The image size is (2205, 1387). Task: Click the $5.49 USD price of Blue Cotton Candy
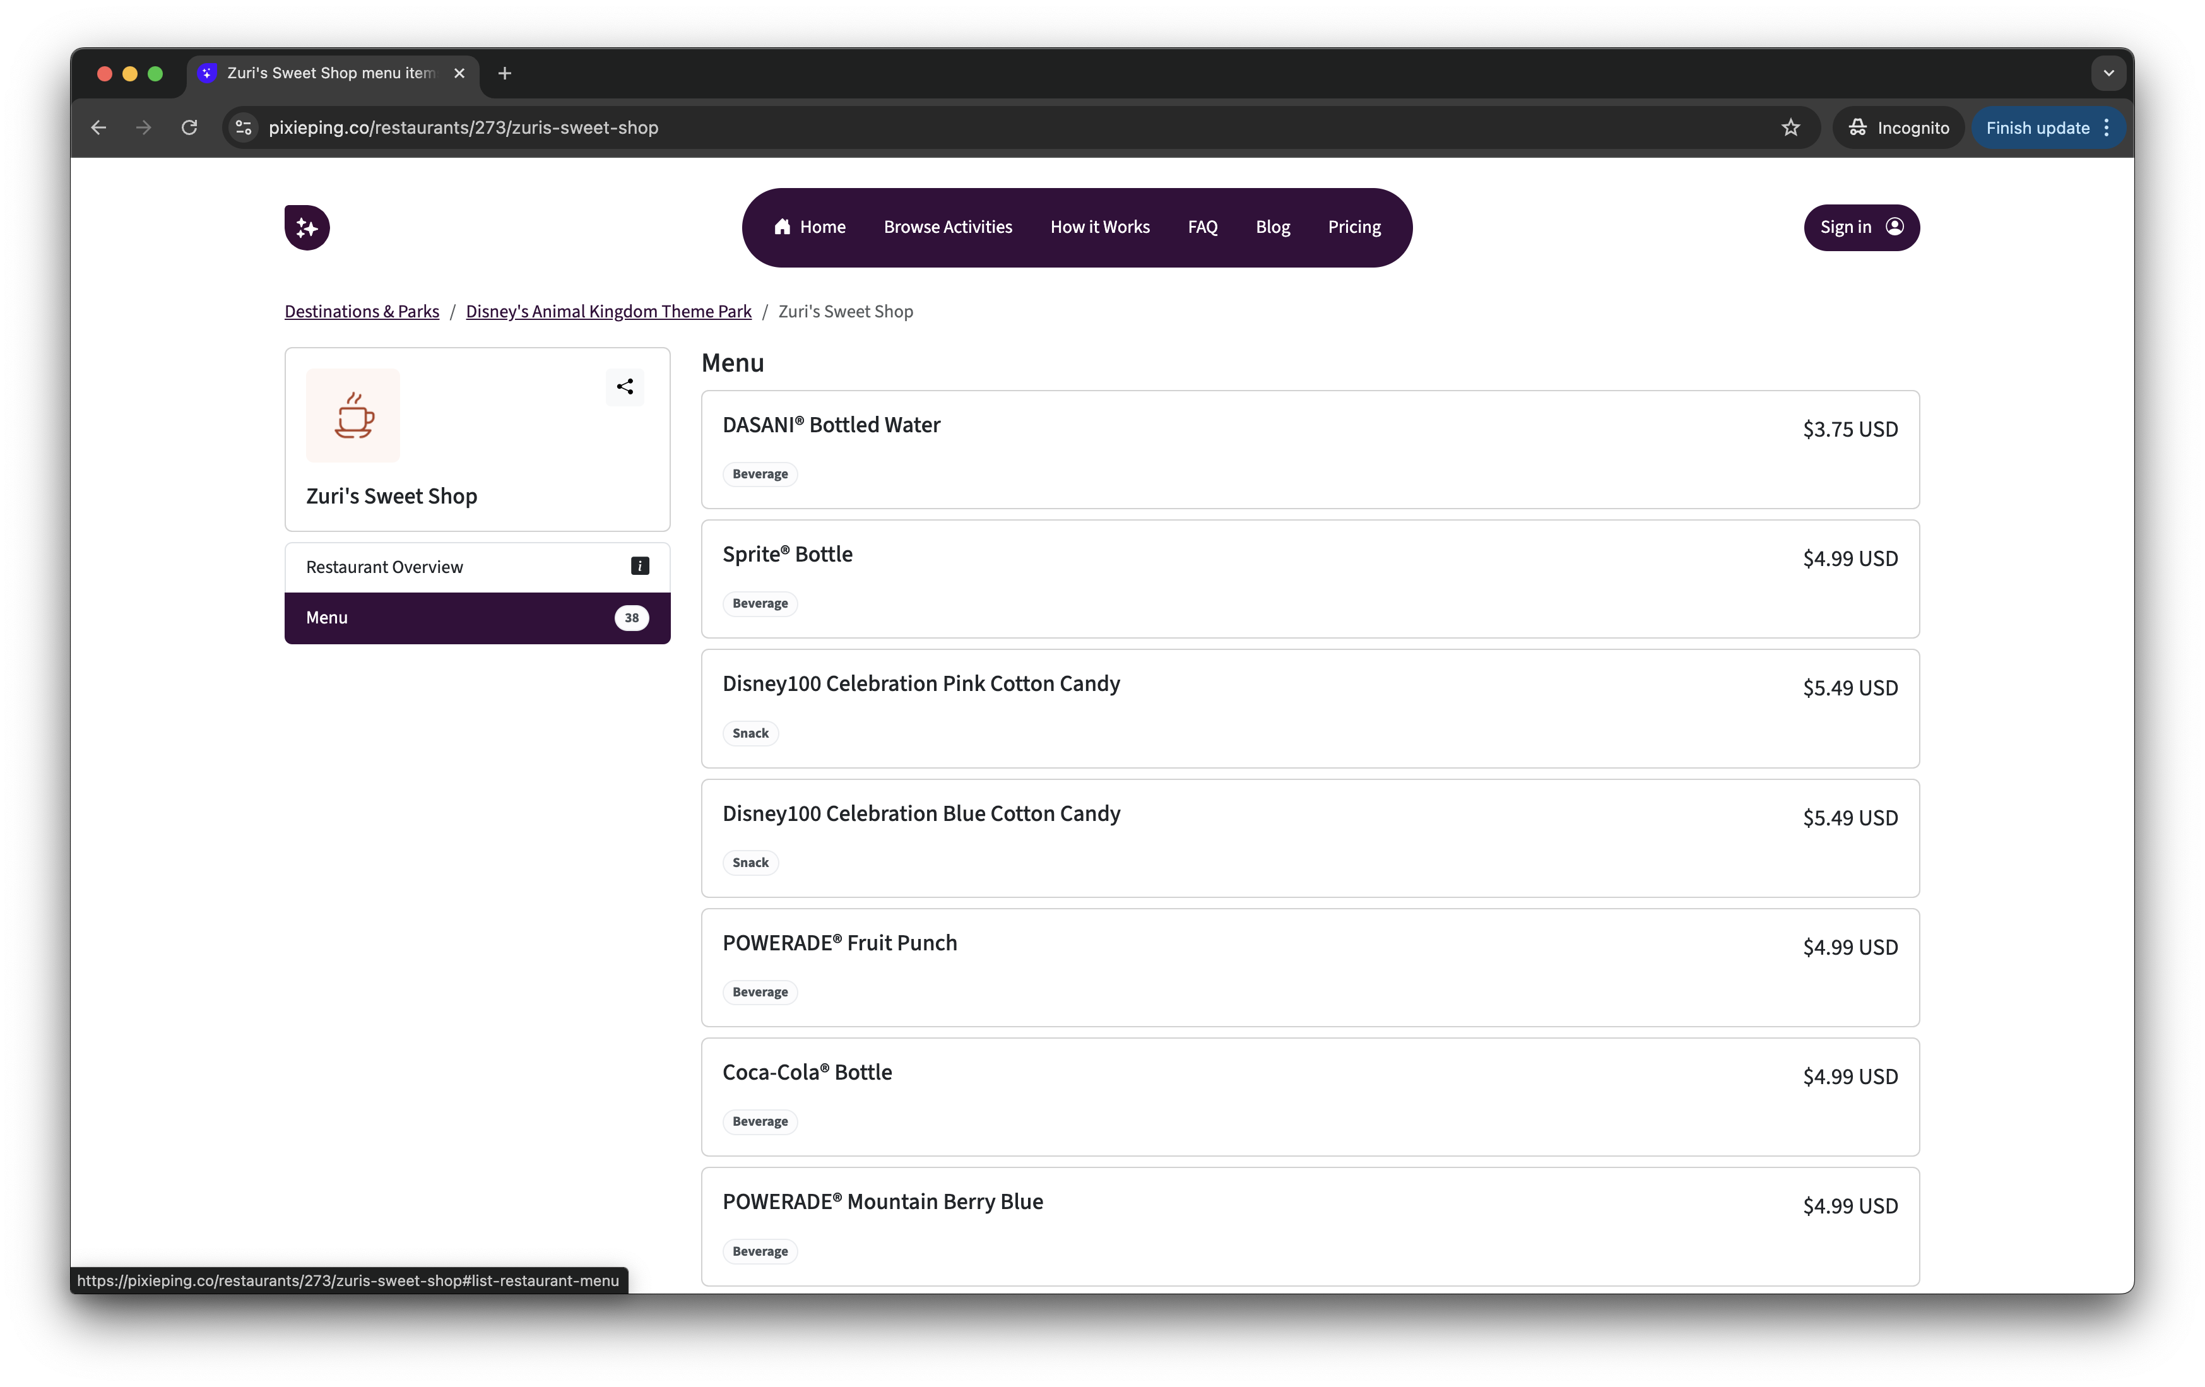(x=1850, y=818)
